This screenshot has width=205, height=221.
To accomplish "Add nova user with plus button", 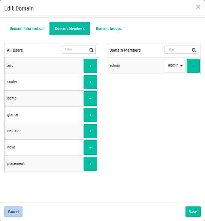I will (x=90, y=148).
